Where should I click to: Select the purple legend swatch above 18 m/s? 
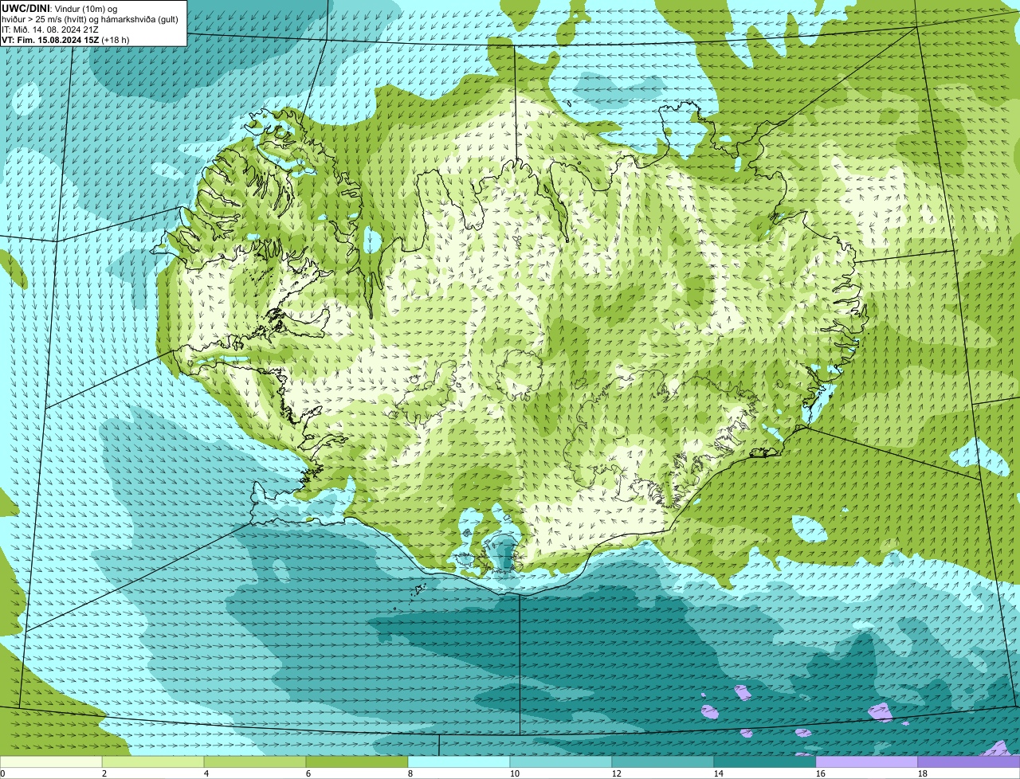point(969,761)
